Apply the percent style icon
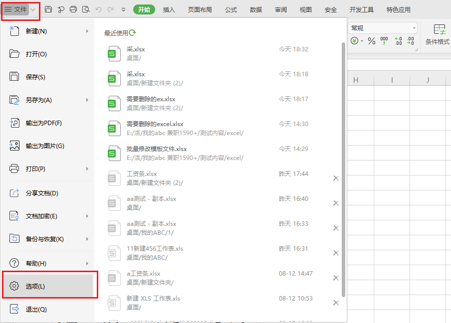 pos(371,40)
